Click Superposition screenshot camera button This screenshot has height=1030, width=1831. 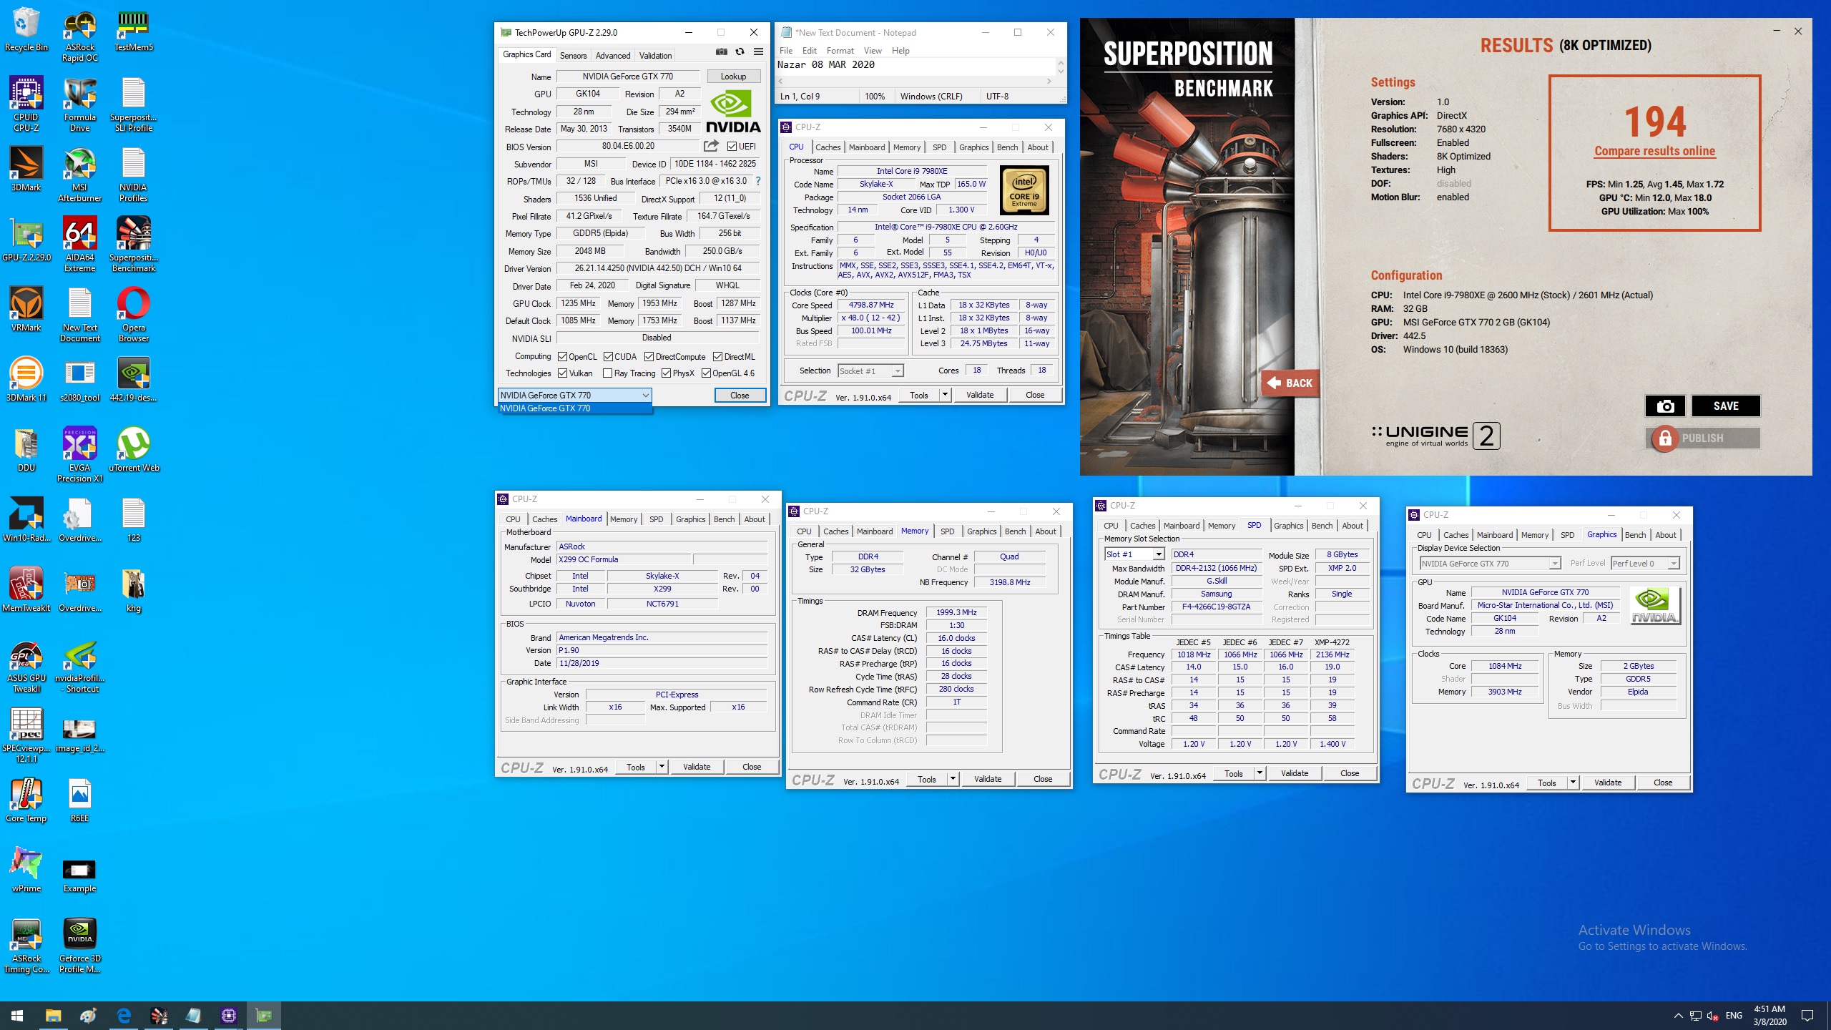pyautogui.click(x=1665, y=406)
